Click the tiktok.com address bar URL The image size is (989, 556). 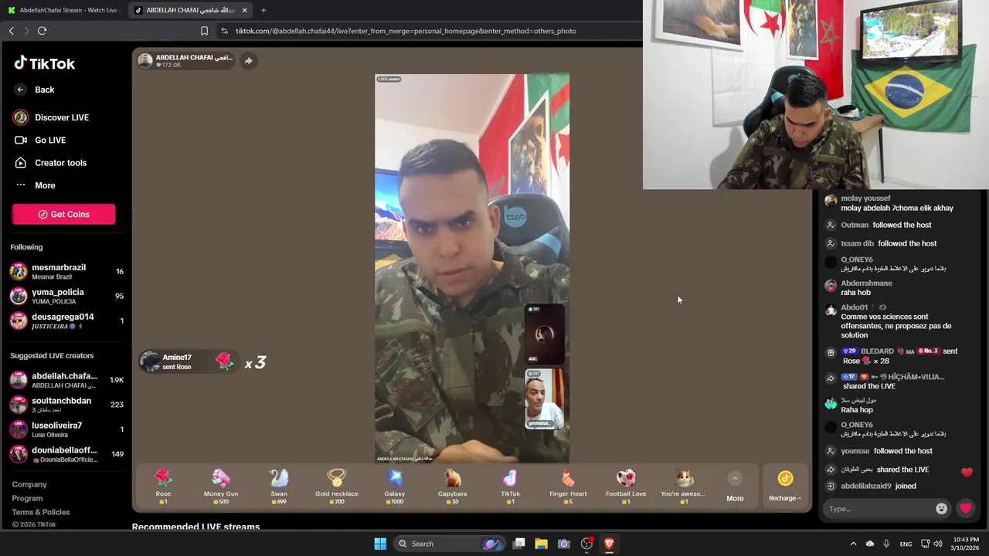click(x=406, y=31)
